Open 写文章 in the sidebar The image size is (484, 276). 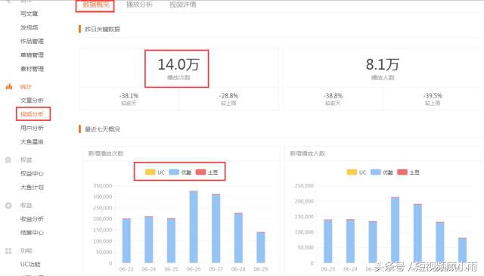point(29,14)
